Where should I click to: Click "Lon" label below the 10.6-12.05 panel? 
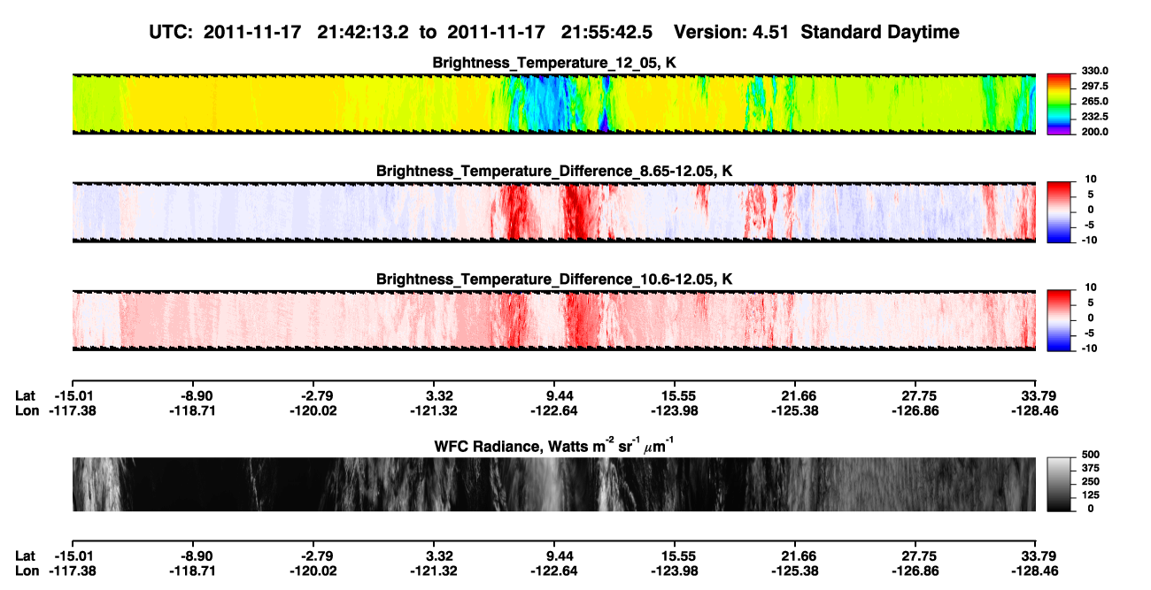click(27, 410)
